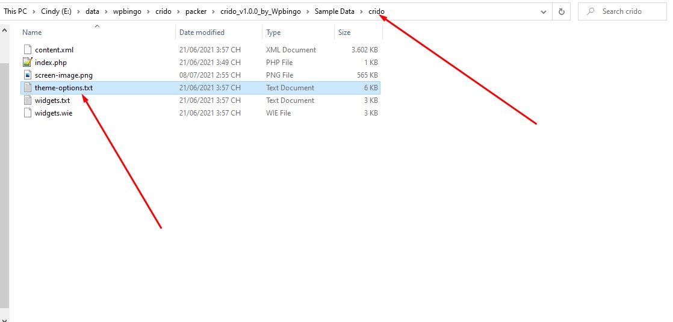The height and width of the screenshot is (322, 673).
Task: Go to This PC in breadcrumb
Action: pos(16,11)
